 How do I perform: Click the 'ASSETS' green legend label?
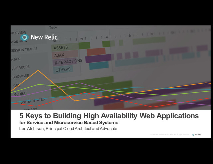(x=61, y=48)
